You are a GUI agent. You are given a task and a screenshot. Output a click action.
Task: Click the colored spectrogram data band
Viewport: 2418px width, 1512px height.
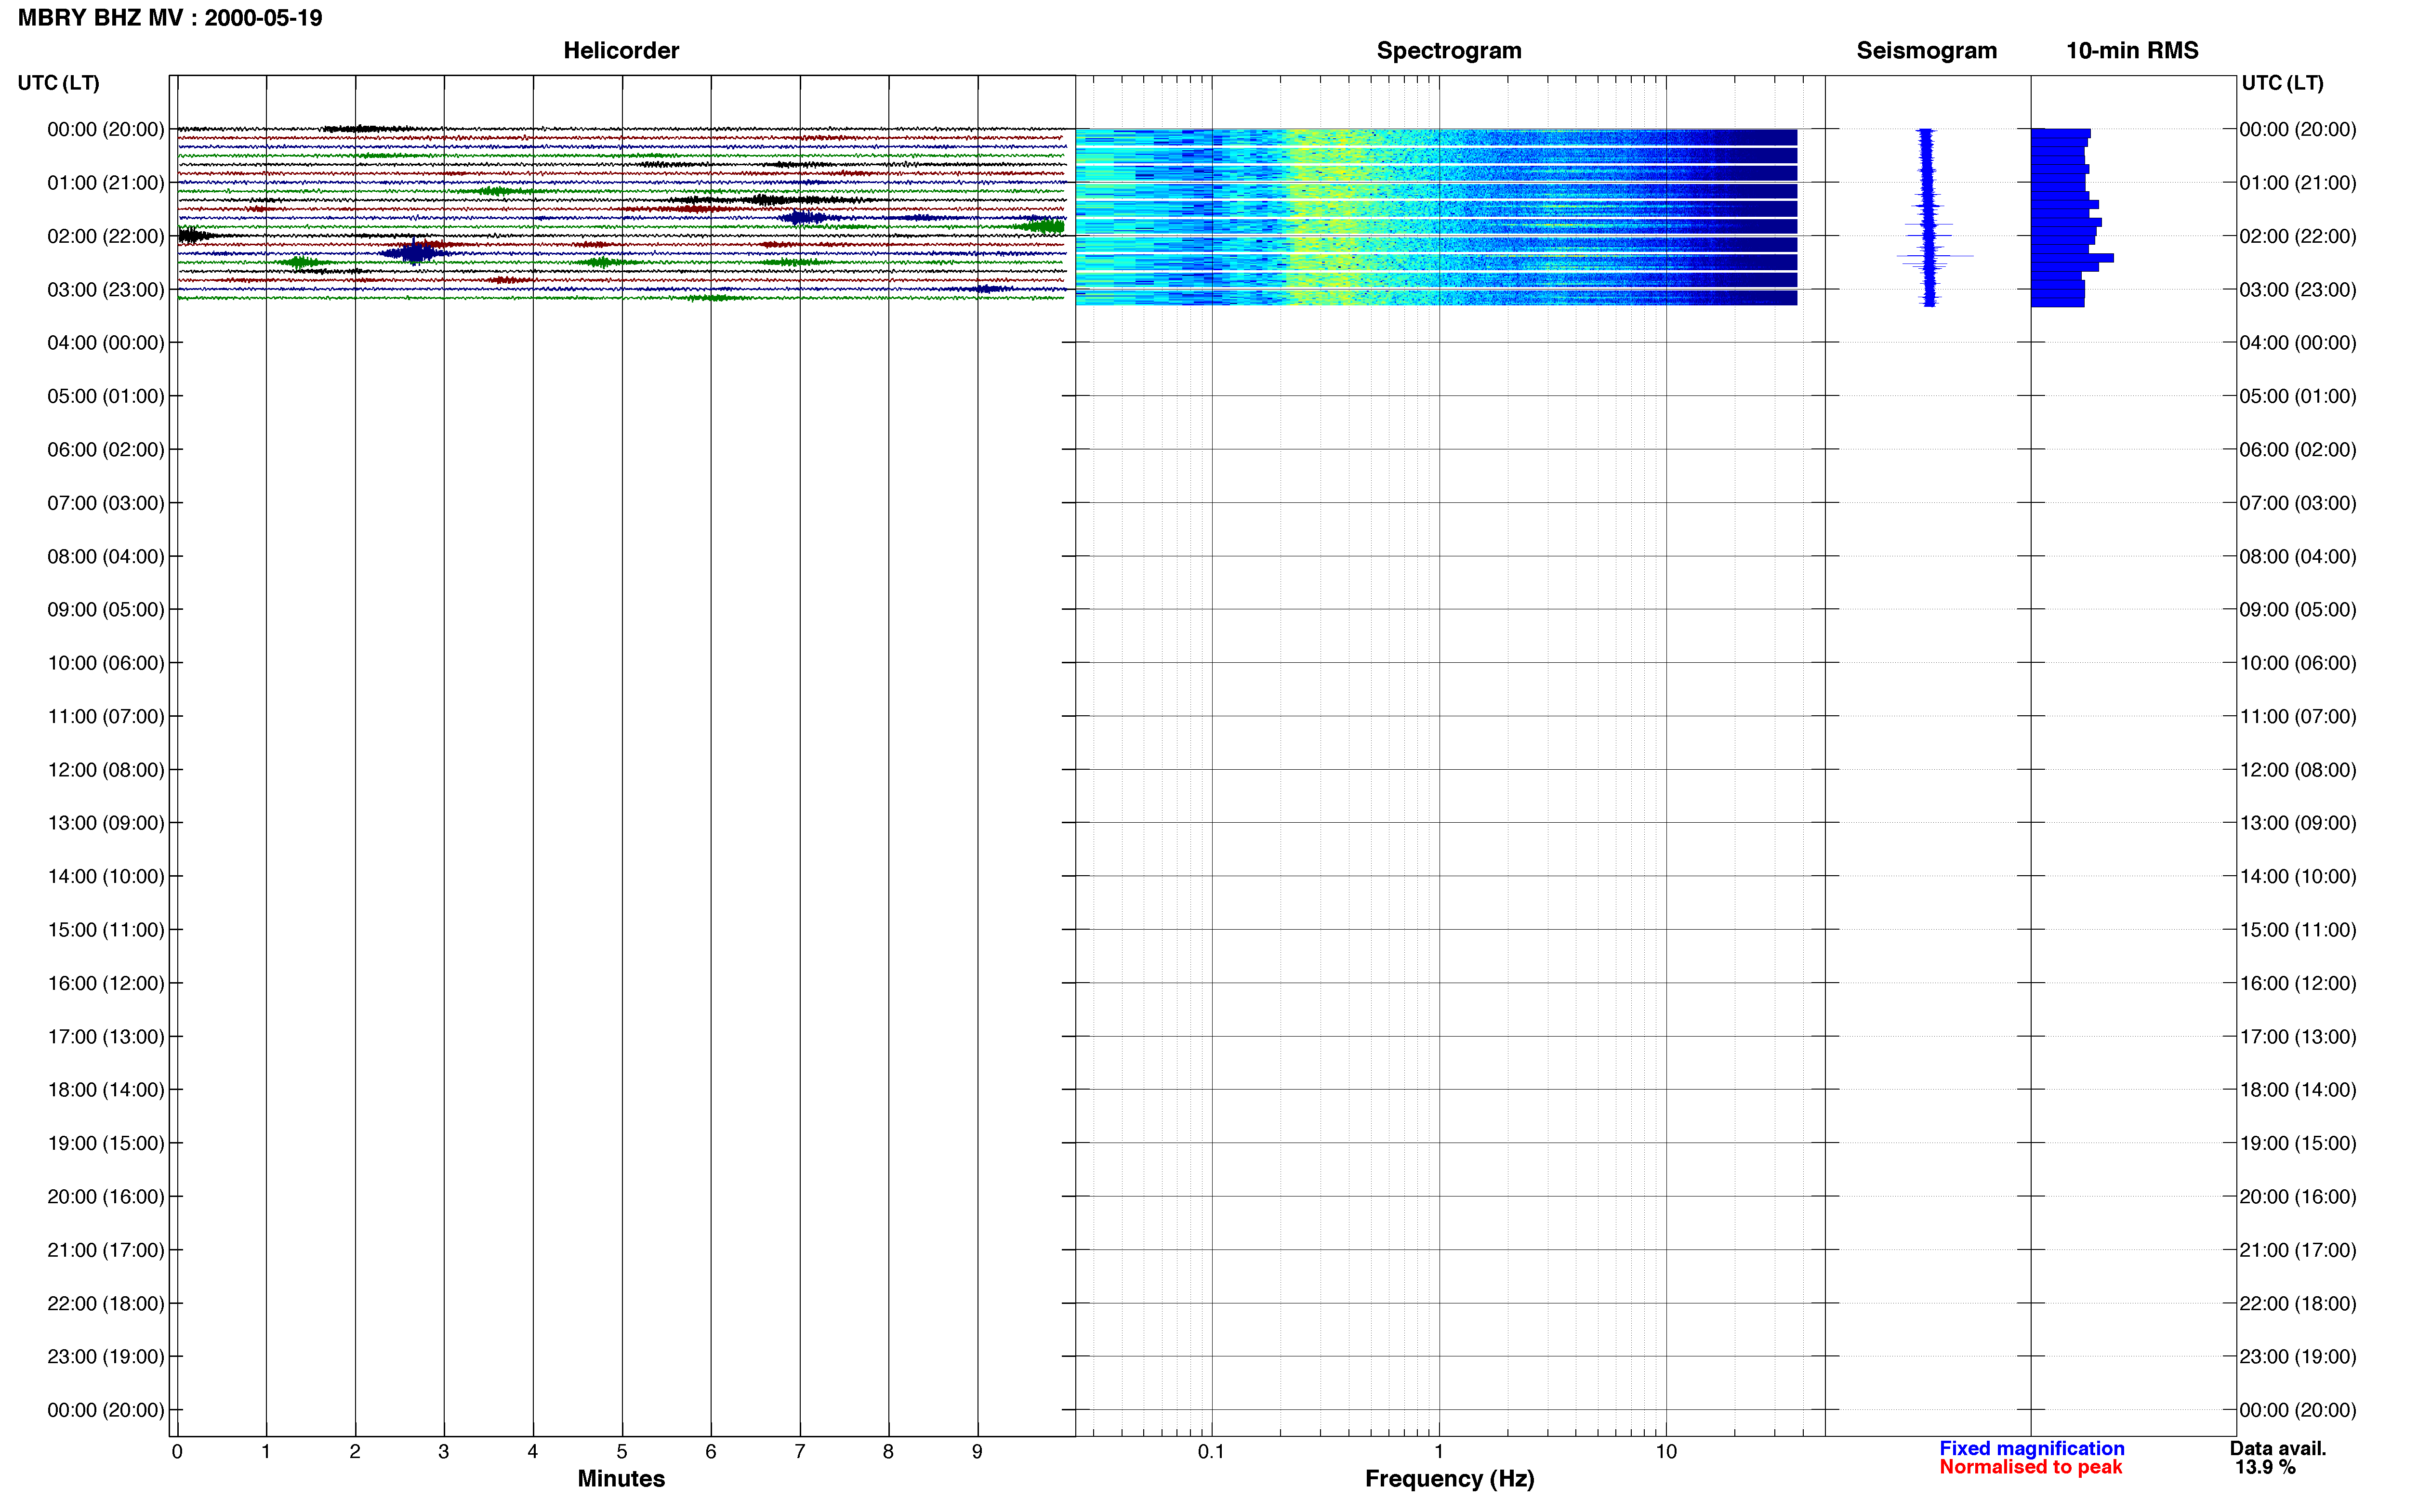[1436, 217]
